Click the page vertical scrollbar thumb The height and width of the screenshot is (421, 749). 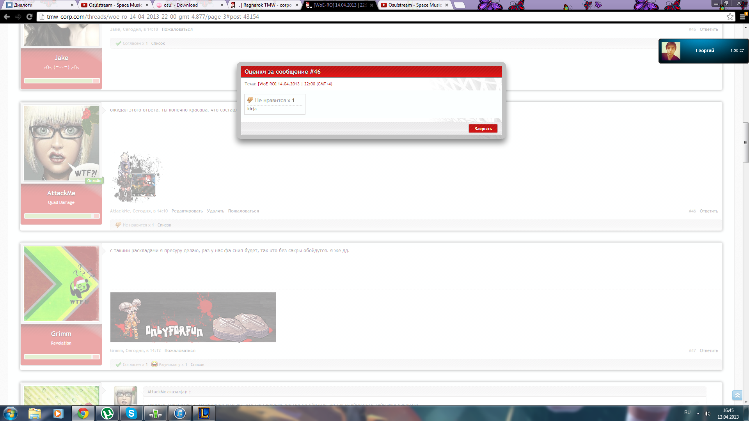click(x=745, y=143)
